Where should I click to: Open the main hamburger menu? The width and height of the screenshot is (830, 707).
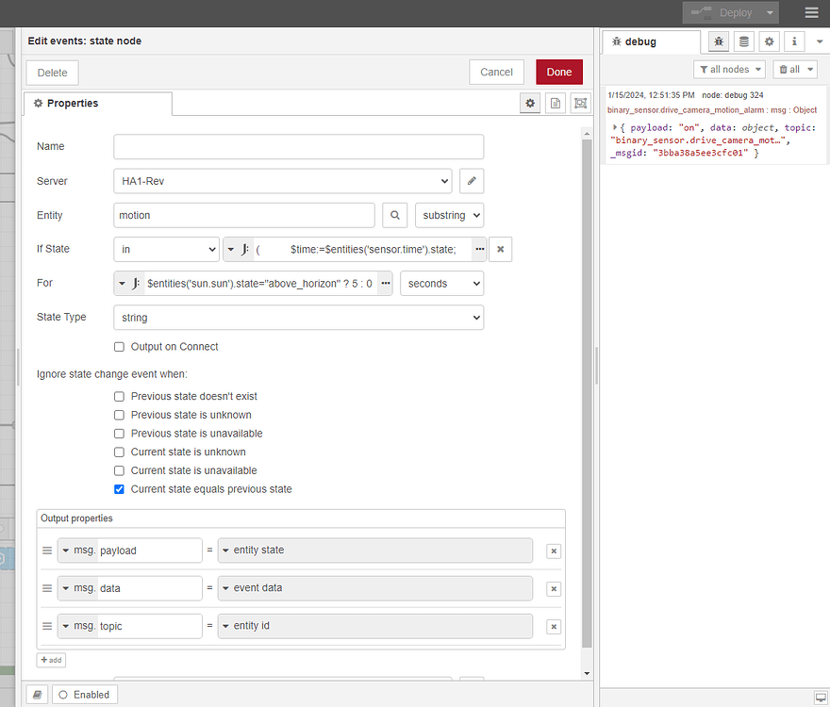click(811, 12)
